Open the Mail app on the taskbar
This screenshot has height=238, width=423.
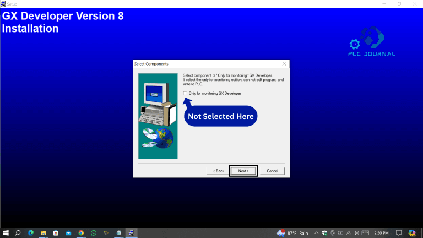click(x=68, y=232)
